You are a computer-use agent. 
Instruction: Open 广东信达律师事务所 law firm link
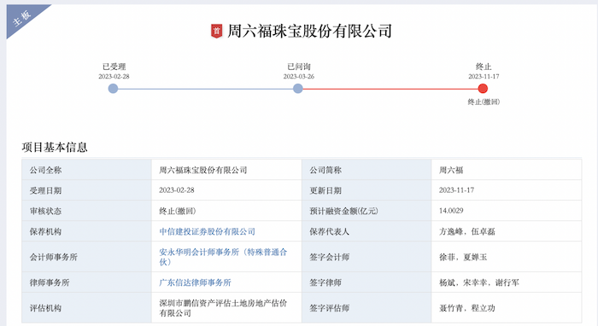pyautogui.click(x=195, y=282)
